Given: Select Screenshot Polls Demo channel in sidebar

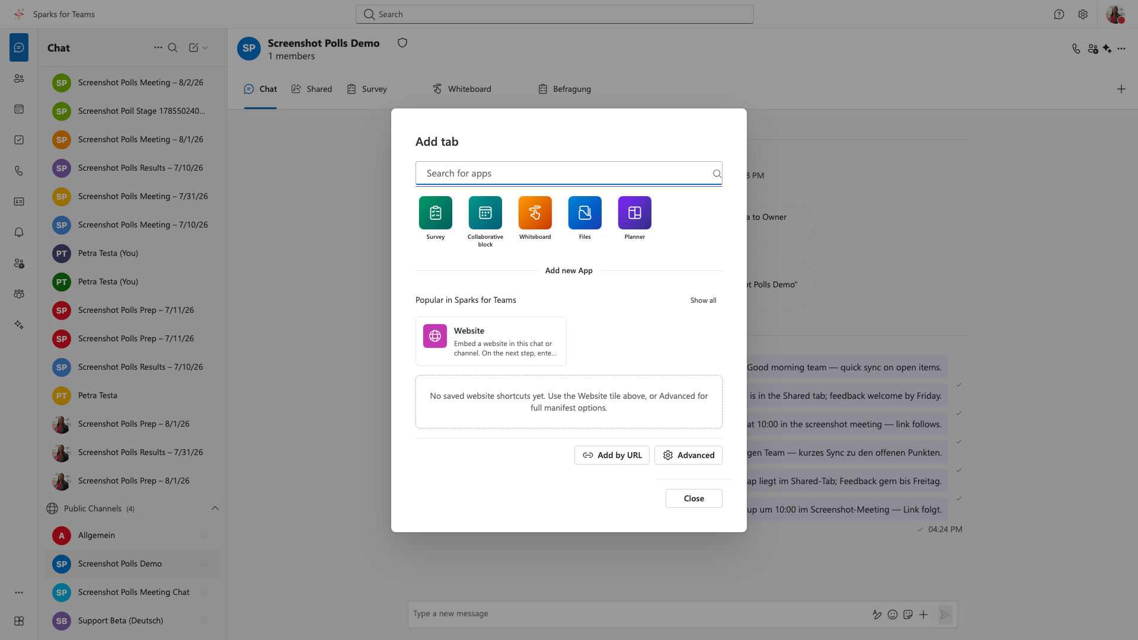Looking at the screenshot, I should (132, 564).
